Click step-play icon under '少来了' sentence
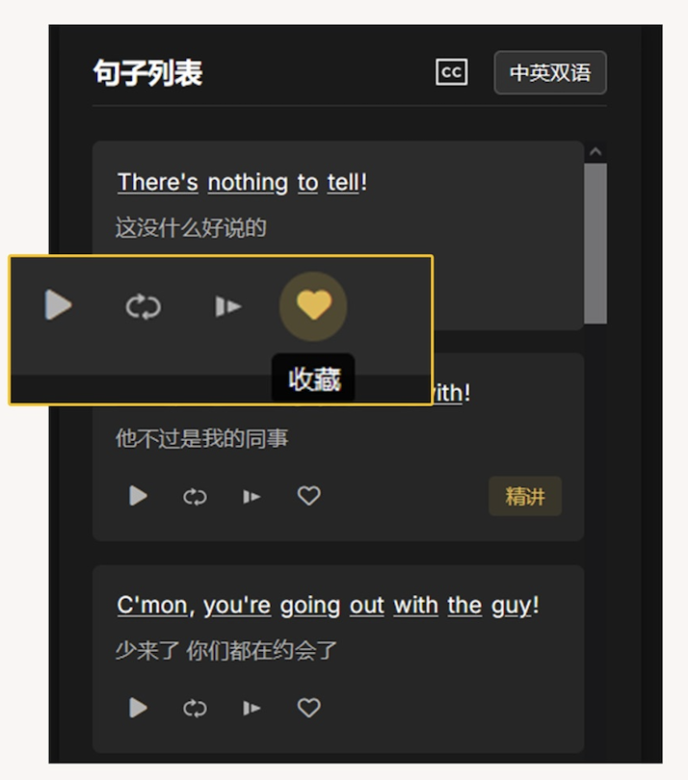The width and height of the screenshot is (688, 780). pyautogui.click(x=251, y=708)
